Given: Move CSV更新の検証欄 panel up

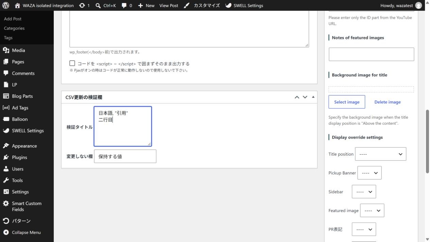Looking at the screenshot, I should (x=297, y=97).
